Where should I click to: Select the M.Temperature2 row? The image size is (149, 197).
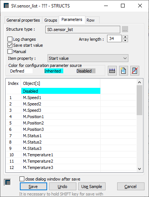71,161
